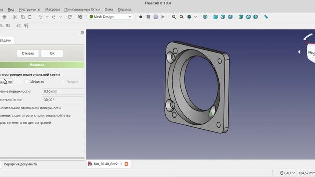Open the Macros dialog icon
Screen dimensions: 315x177
pyautogui.click(x=156, y=17)
